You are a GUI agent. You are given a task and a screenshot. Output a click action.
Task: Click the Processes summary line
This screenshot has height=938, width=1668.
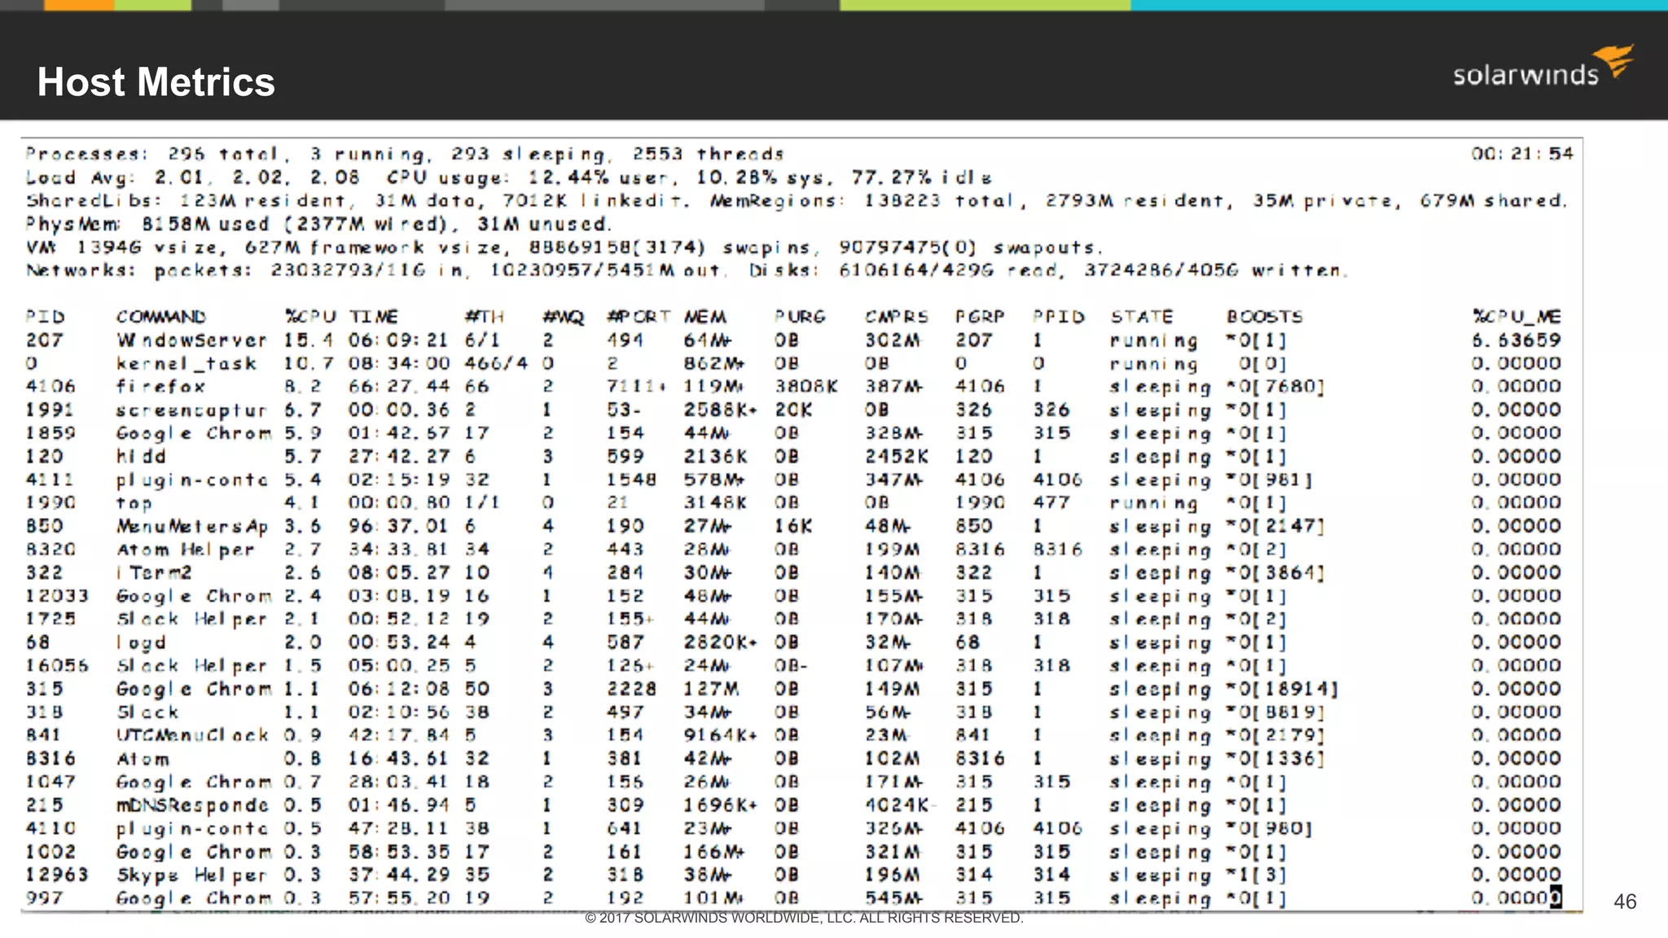(405, 154)
